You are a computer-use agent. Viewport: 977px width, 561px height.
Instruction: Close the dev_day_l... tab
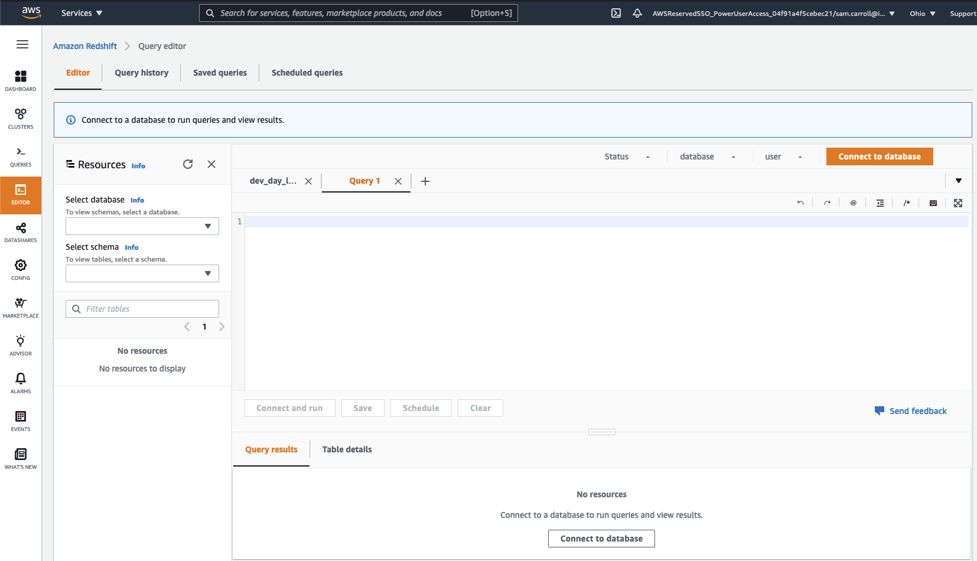tap(308, 181)
